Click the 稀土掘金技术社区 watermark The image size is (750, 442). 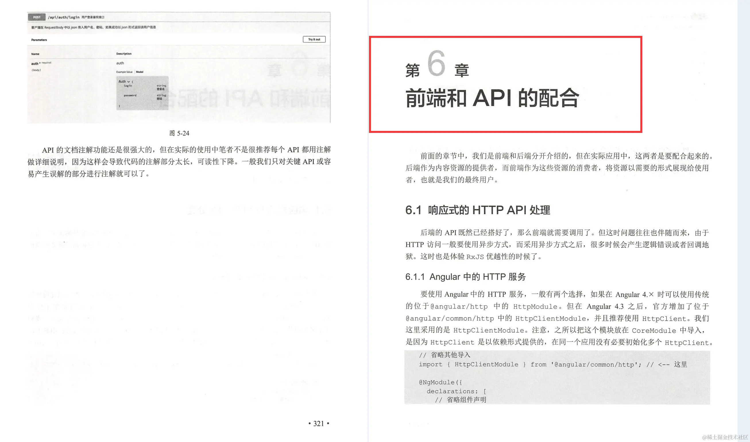click(x=725, y=437)
